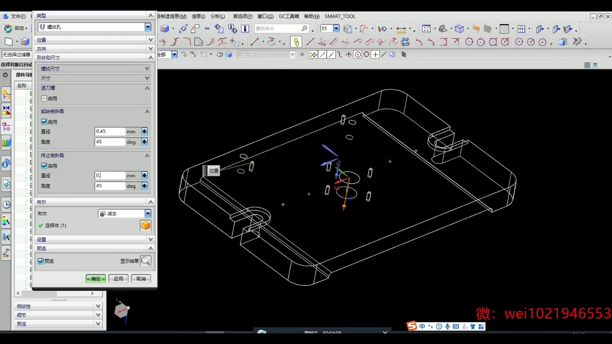Screen dimensions: 612x344
Task: Select the body using the solid cube icon beside 选择体
Action: pyautogui.click(x=146, y=225)
